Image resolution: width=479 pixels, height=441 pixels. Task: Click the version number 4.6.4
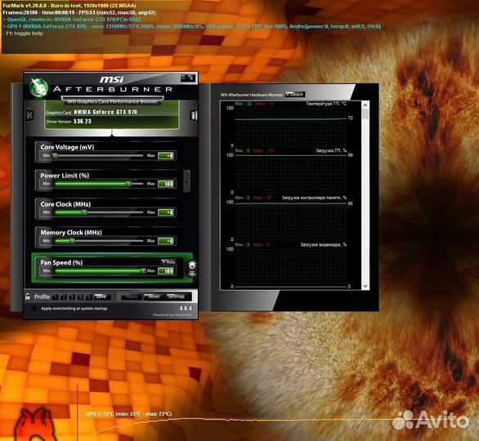tap(186, 308)
